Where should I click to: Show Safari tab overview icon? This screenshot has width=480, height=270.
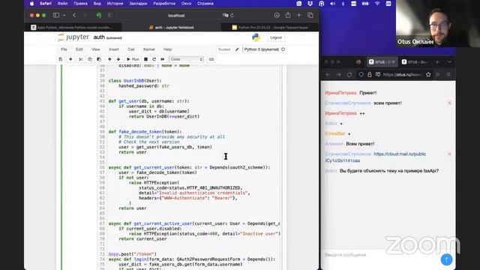point(310,15)
